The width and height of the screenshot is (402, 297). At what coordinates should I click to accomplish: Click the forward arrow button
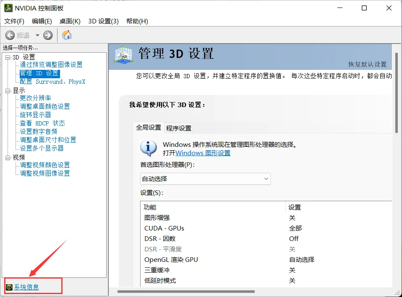pyautogui.click(x=48, y=35)
